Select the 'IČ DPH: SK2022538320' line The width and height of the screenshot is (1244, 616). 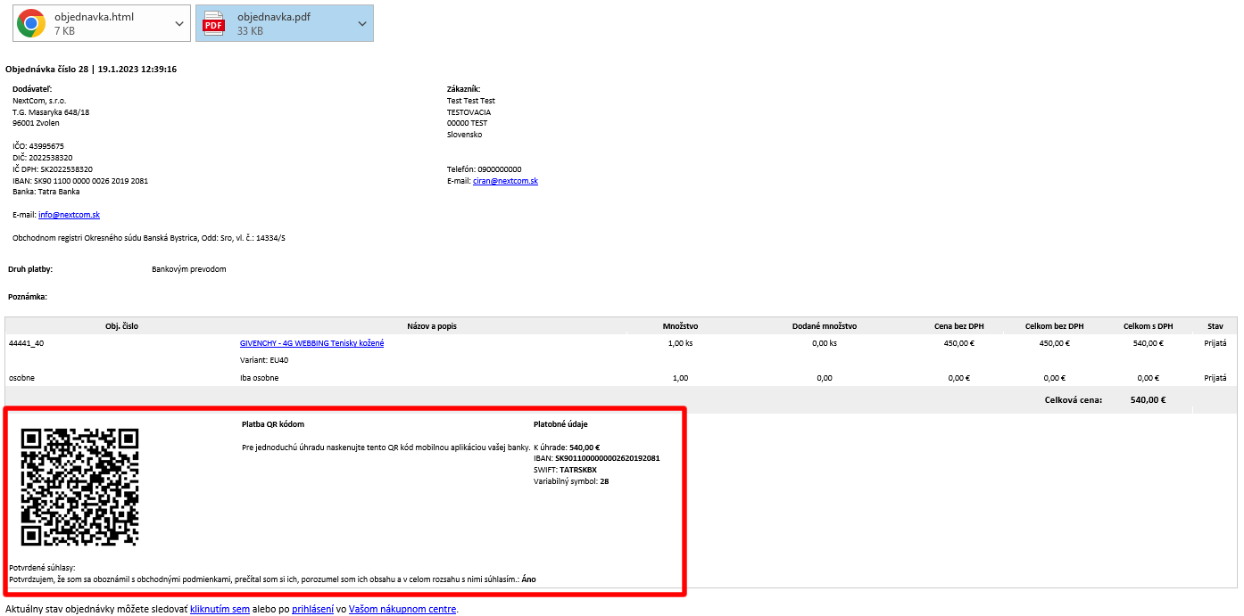53,169
